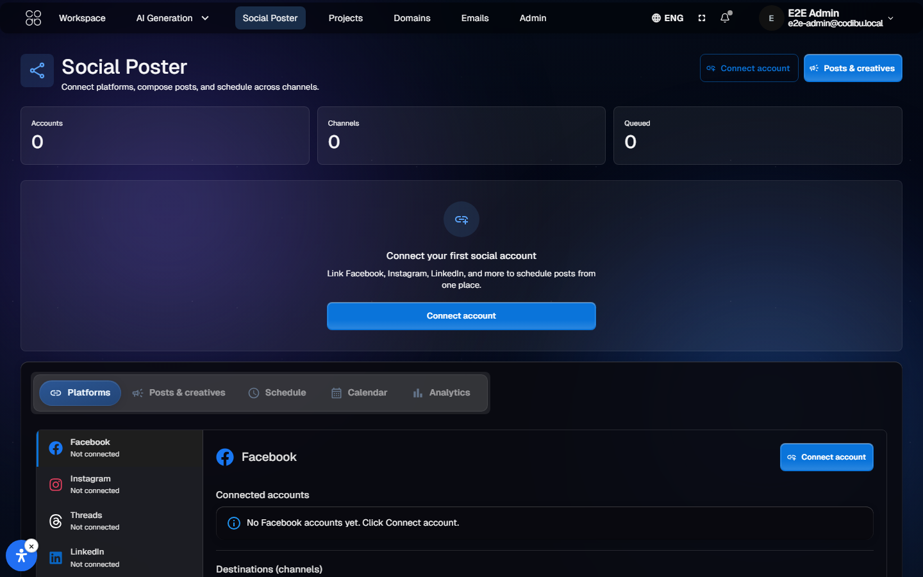923x577 pixels.
Task: Select LinkedIn in platform list
Action: [120, 558]
